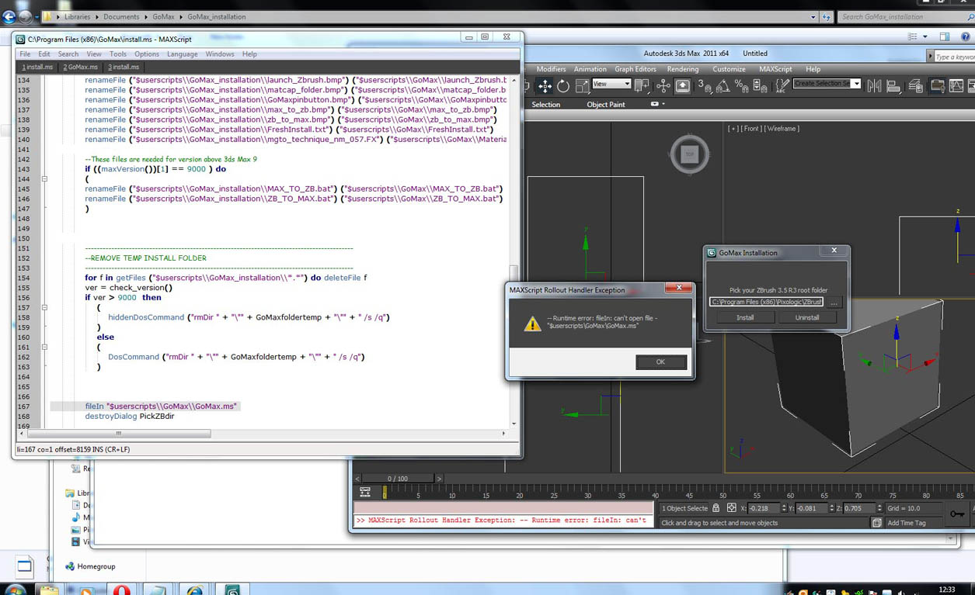The width and height of the screenshot is (975, 595).
Task: Click the ZBrush root folder path field
Action: (x=766, y=302)
